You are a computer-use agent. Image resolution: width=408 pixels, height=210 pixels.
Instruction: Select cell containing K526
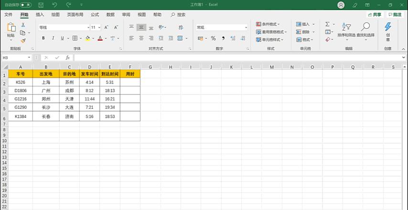click(x=20, y=83)
